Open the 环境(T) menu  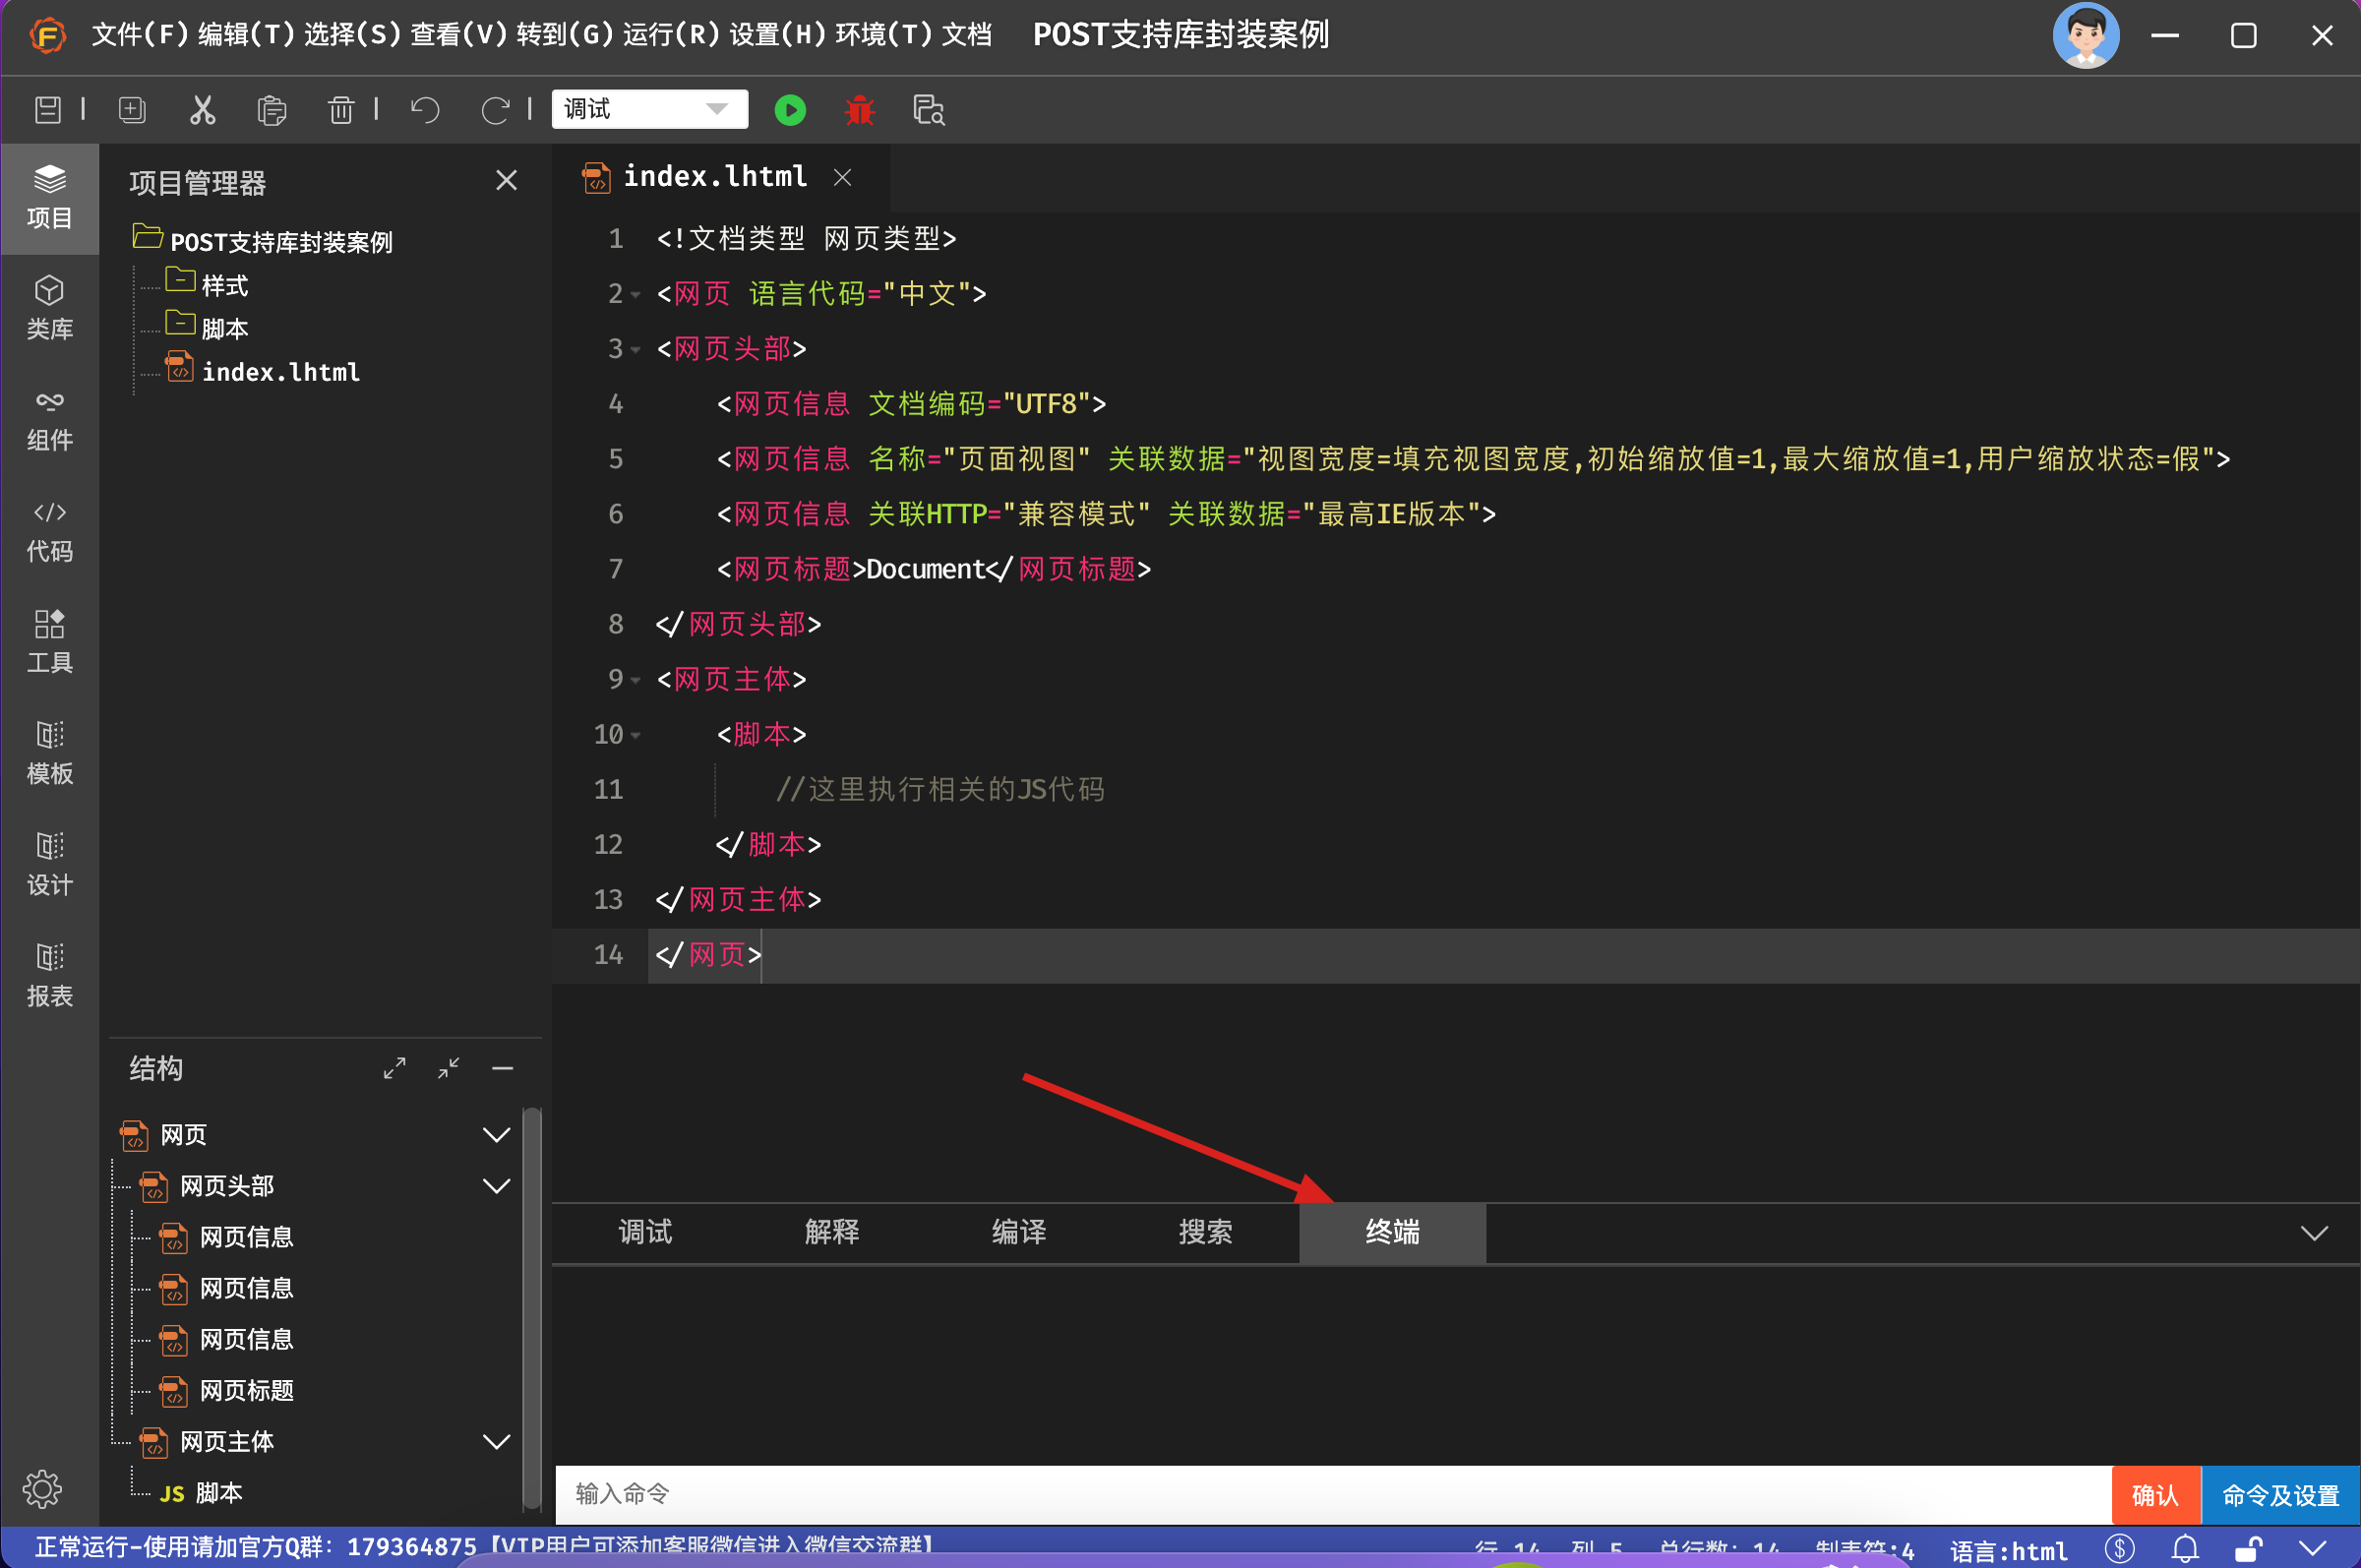pos(884,35)
